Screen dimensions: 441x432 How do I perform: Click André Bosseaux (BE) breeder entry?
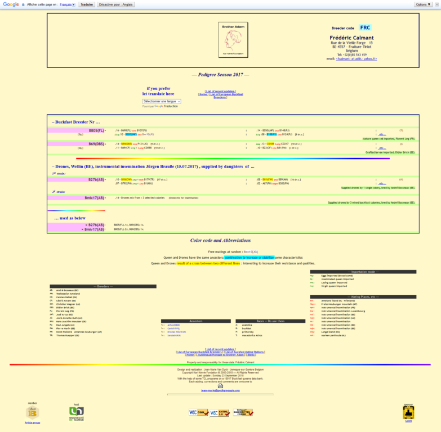point(67,290)
